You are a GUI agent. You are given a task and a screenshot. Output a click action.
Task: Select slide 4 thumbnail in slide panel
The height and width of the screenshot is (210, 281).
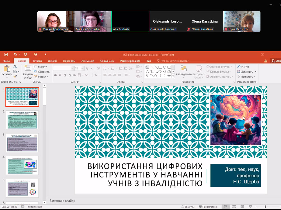22,165
